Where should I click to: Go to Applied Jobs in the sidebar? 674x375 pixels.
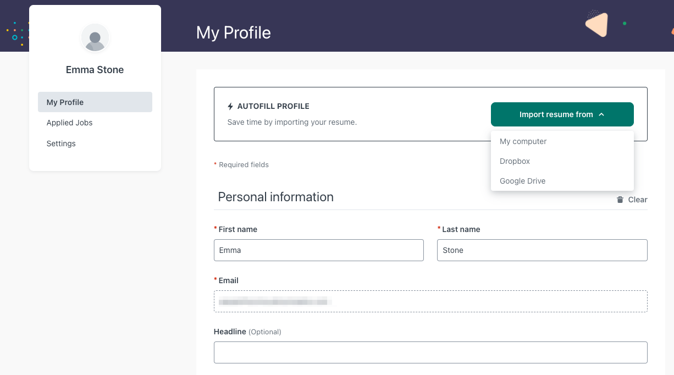click(70, 123)
